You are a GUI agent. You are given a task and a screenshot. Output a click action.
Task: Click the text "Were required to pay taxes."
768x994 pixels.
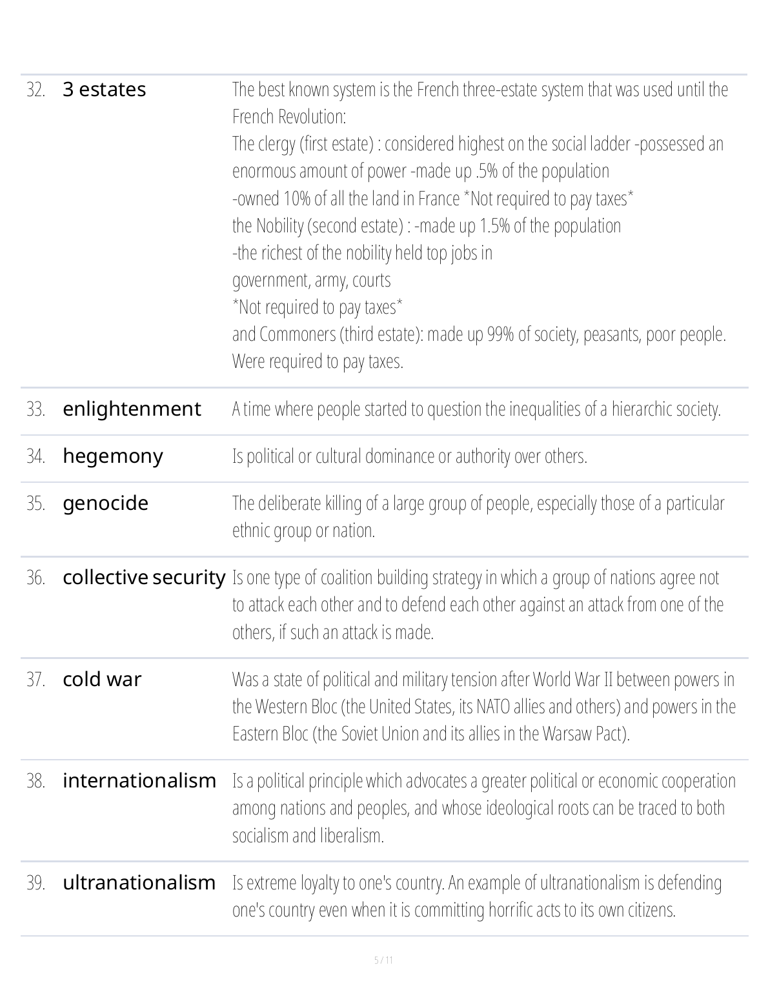[x=318, y=361]
